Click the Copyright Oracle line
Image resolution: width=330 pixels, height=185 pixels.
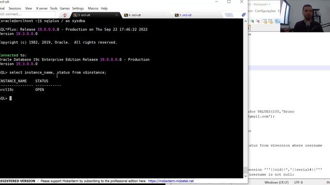click(58, 42)
